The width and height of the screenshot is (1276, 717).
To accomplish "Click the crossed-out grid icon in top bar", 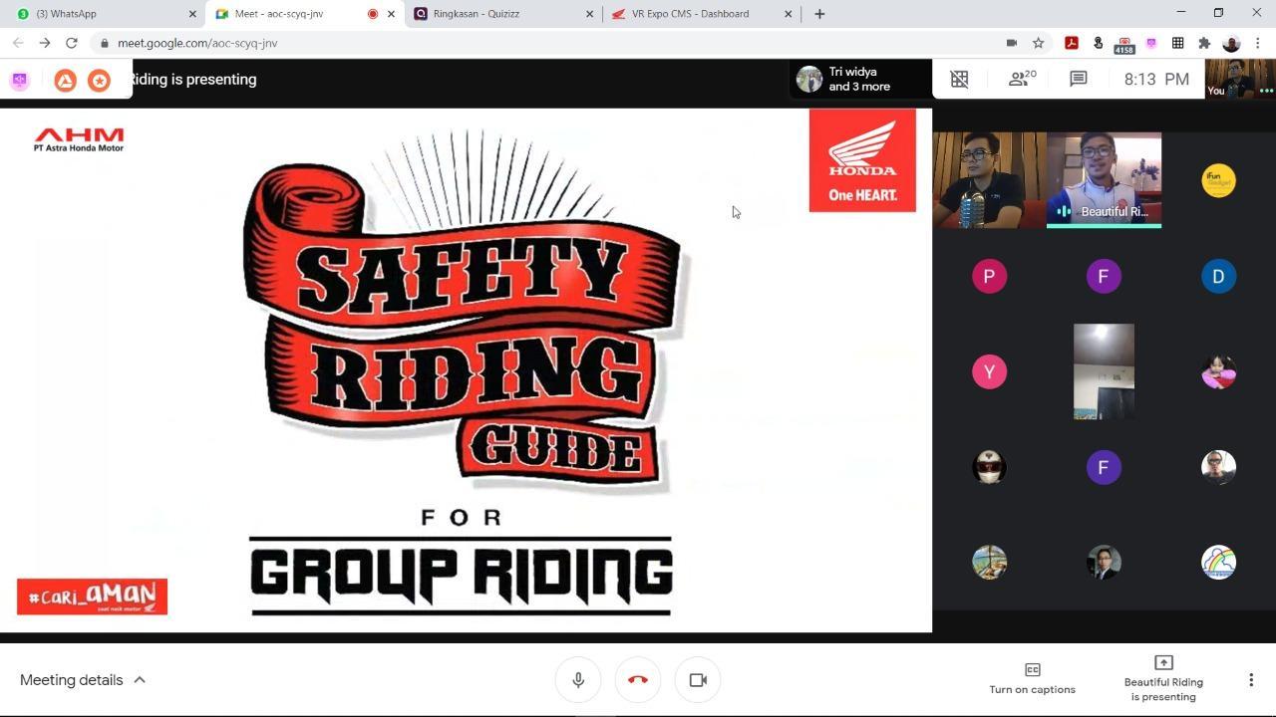I will [x=959, y=79].
